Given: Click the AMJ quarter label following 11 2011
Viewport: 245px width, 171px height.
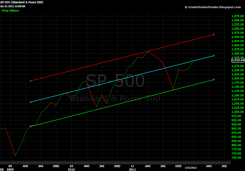Looking at the screenshot, I should tap(148, 166).
